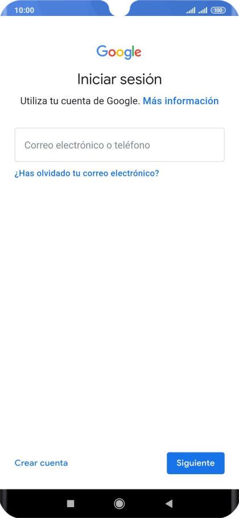239x518 pixels.
Task: Click the blue lowercase g in Google logo
Action: click(129, 55)
